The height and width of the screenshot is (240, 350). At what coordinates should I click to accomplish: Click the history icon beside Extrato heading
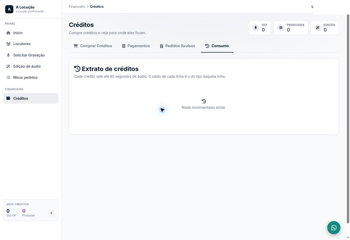tap(77, 69)
